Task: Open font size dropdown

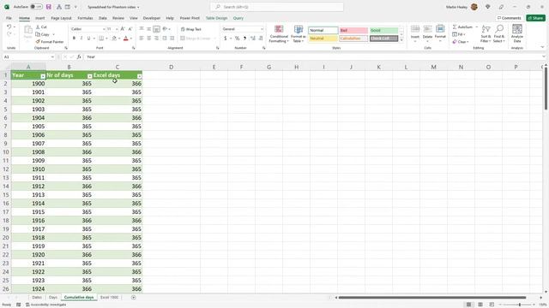Action: tap(117, 29)
